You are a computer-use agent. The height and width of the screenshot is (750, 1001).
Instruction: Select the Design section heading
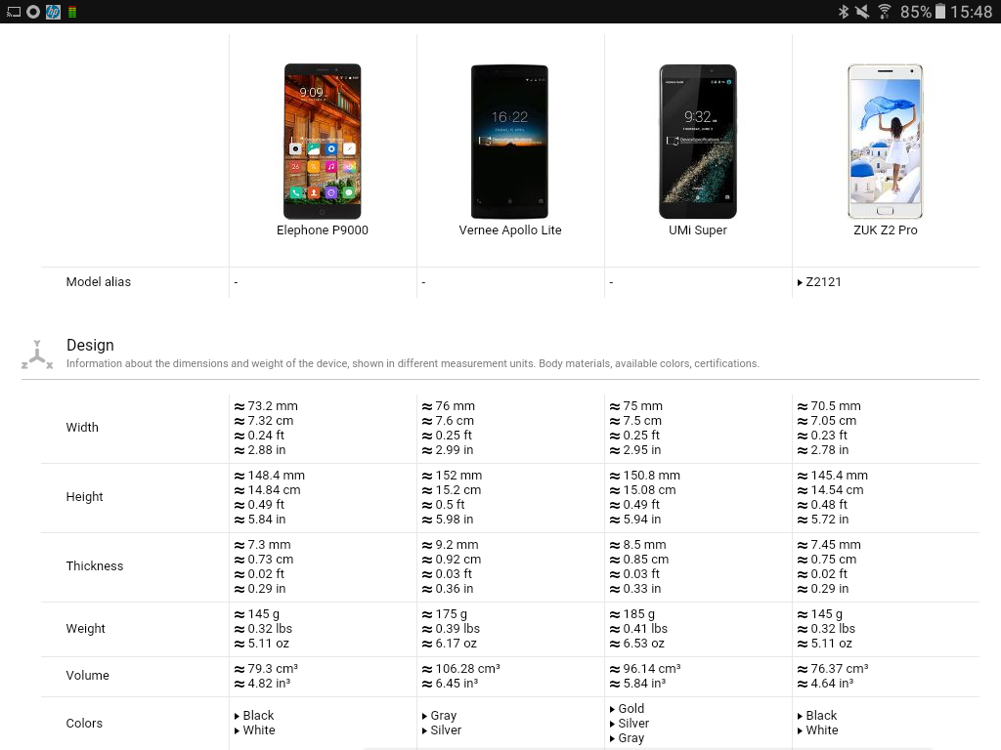(90, 345)
